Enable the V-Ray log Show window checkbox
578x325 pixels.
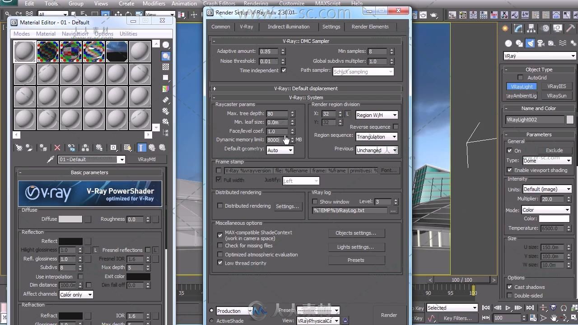click(315, 202)
